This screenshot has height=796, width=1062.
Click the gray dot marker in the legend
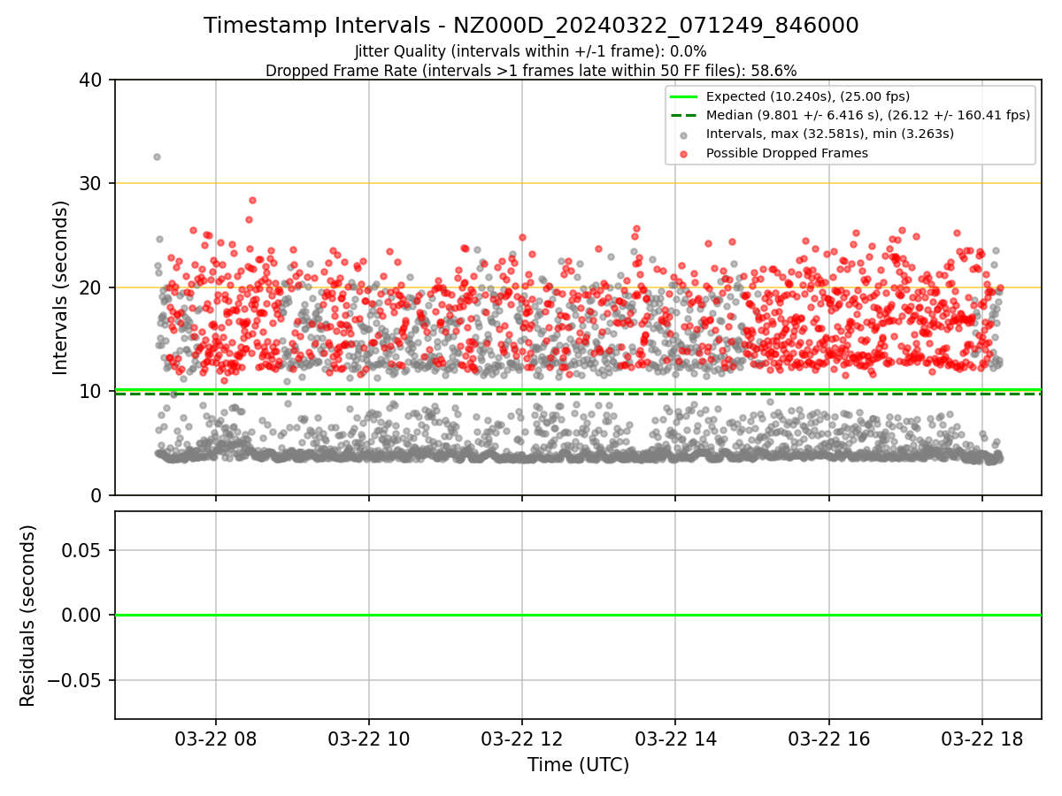(684, 134)
